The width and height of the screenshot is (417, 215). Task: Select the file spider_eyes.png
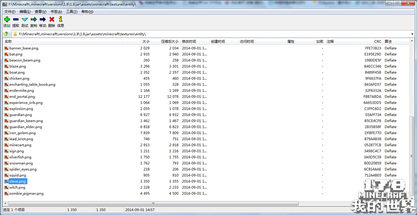pos(23,169)
